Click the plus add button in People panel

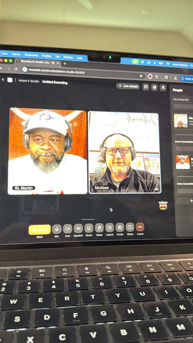[x=191, y=201]
